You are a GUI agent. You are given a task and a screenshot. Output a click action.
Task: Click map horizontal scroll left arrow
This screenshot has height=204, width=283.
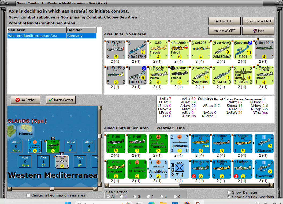click(x=9, y=189)
